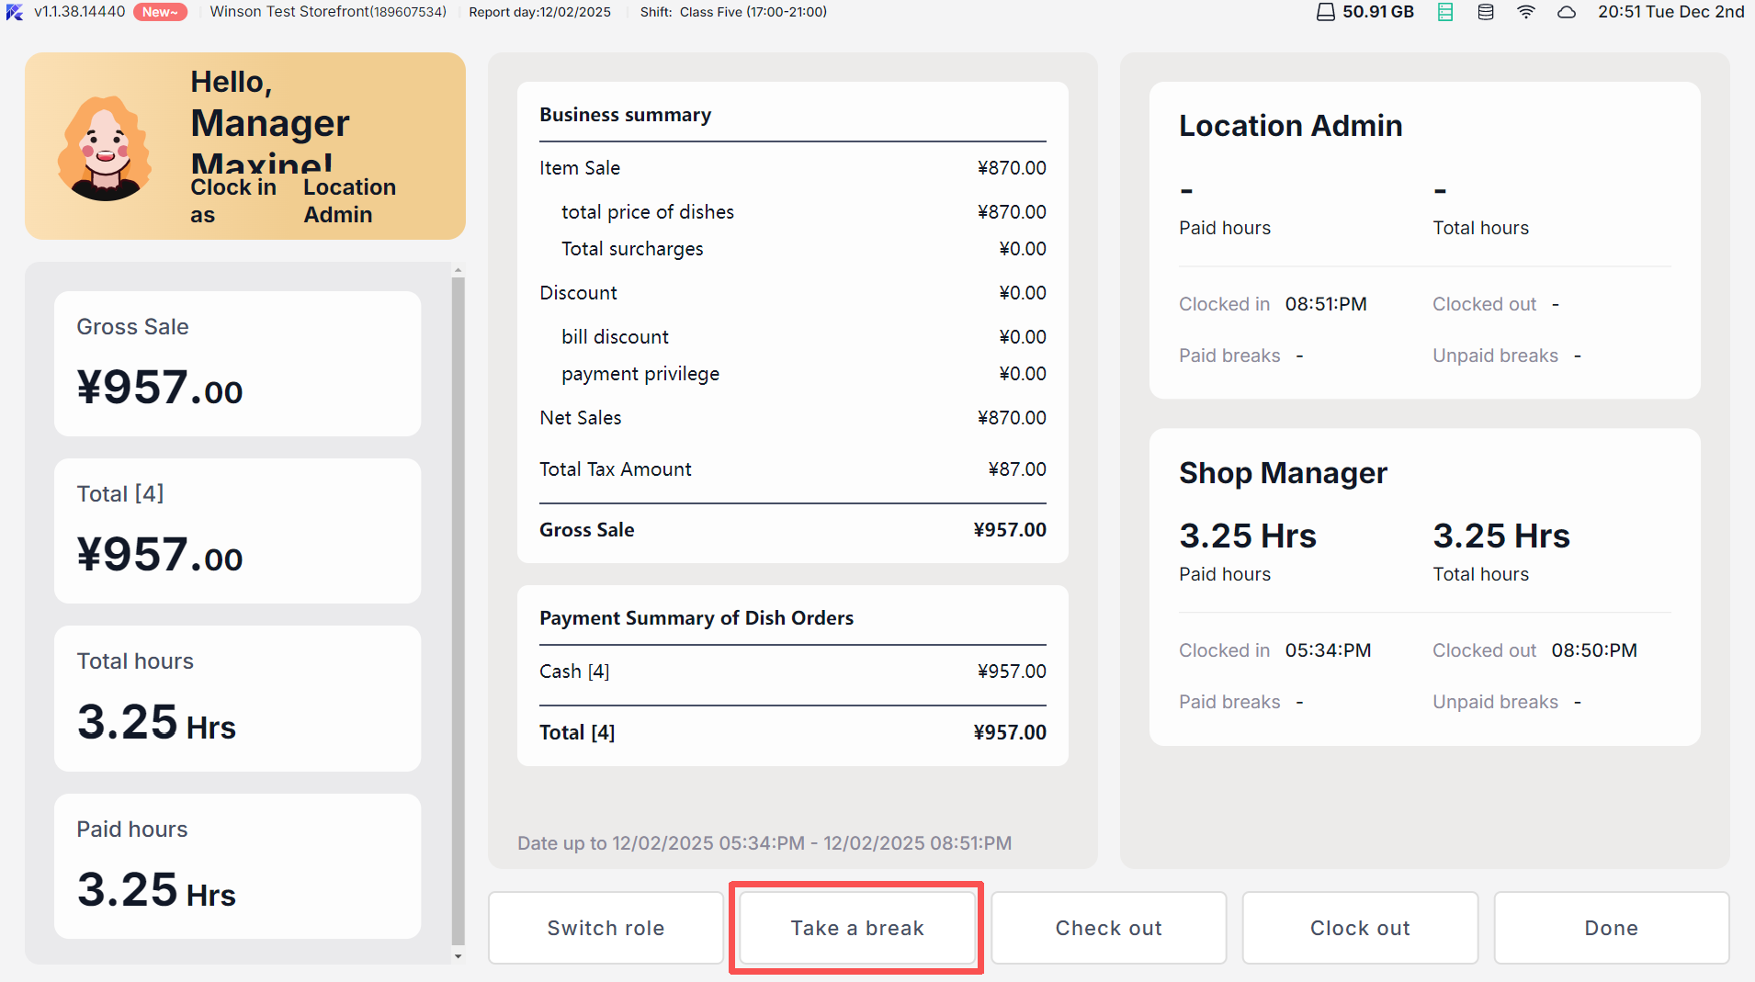
Task: Click the scroll up arrow in left panel
Action: click(x=458, y=271)
